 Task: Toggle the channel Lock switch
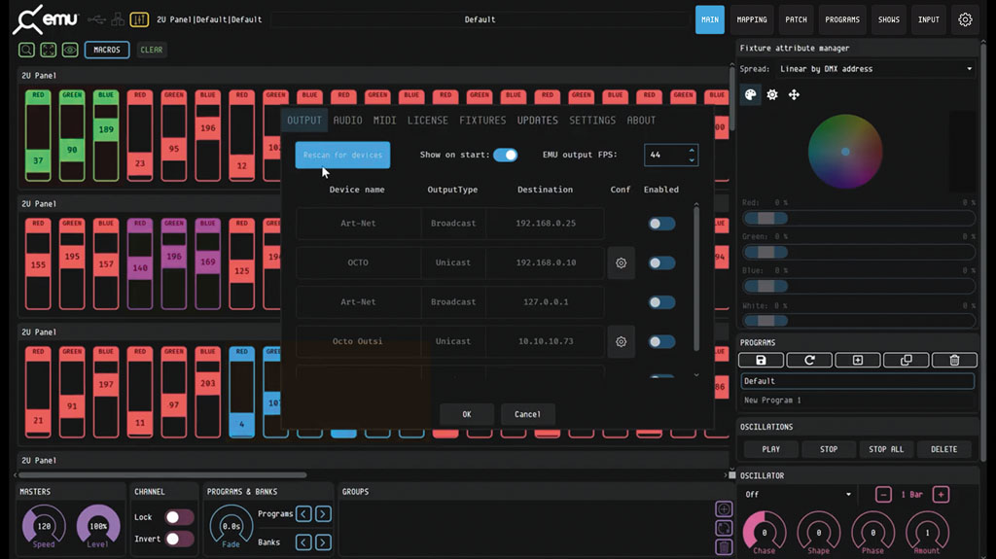click(178, 517)
